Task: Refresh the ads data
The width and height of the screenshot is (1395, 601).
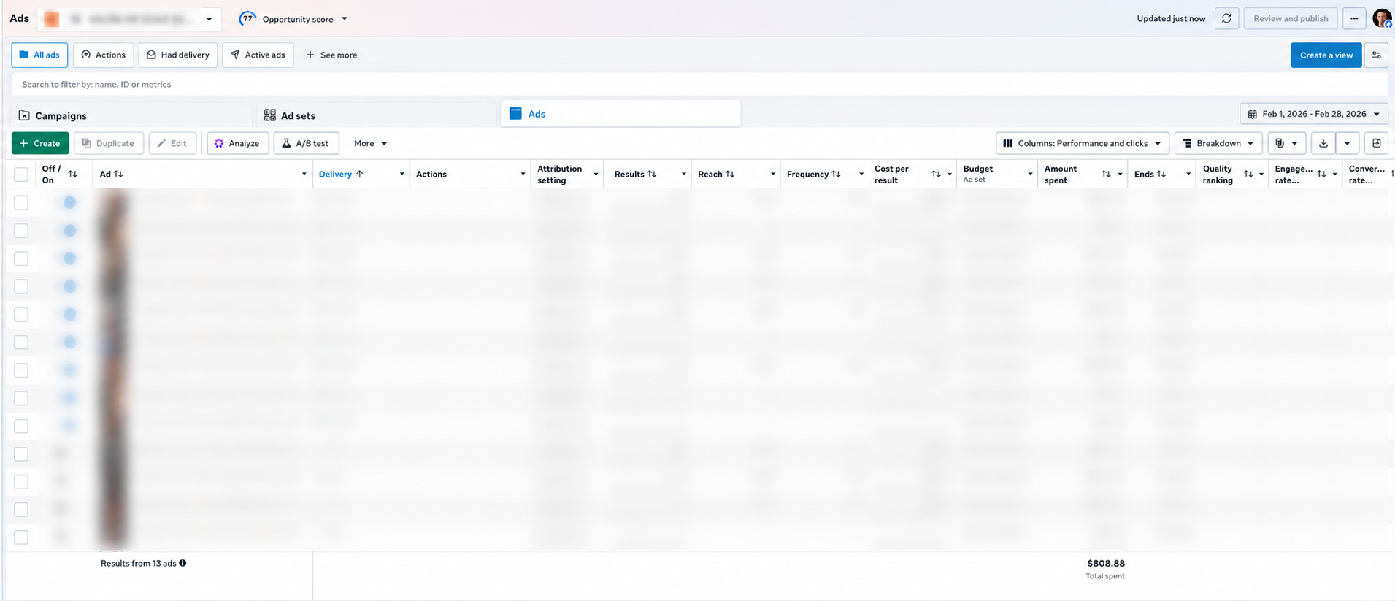Action: (1226, 19)
